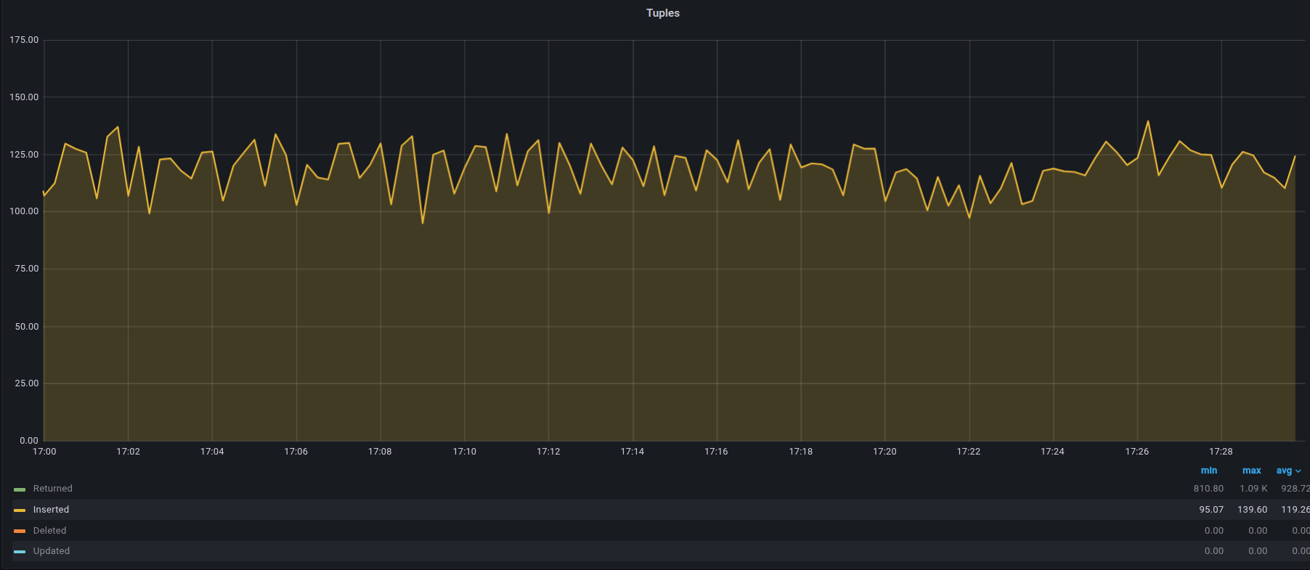Click the Returned min value 810.80
The image size is (1310, 570).
coord(1208,489)
